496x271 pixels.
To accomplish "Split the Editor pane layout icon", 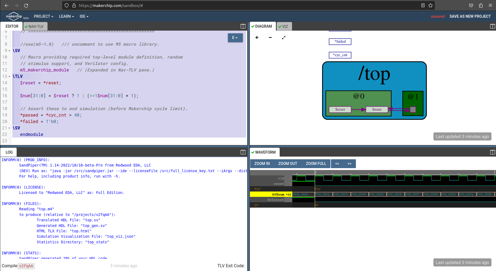I will (243, 26).
